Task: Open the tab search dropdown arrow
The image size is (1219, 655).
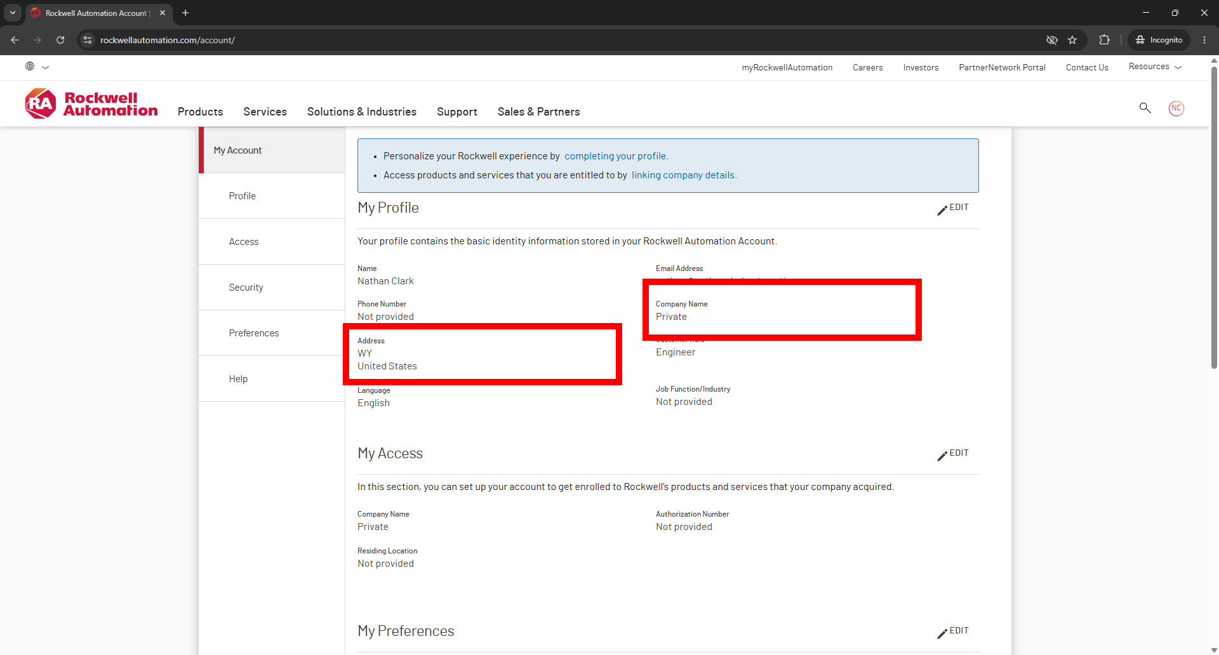Action: (x=12, y=13)
